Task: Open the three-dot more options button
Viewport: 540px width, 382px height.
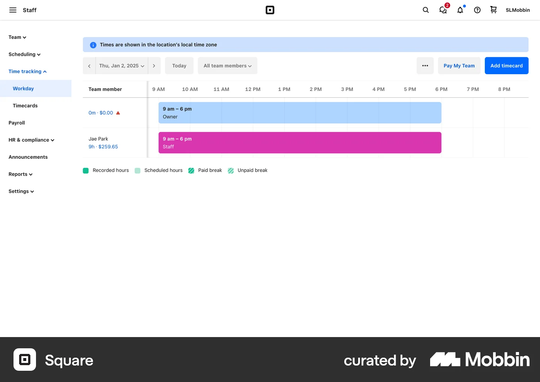Action: pos(425,66)
